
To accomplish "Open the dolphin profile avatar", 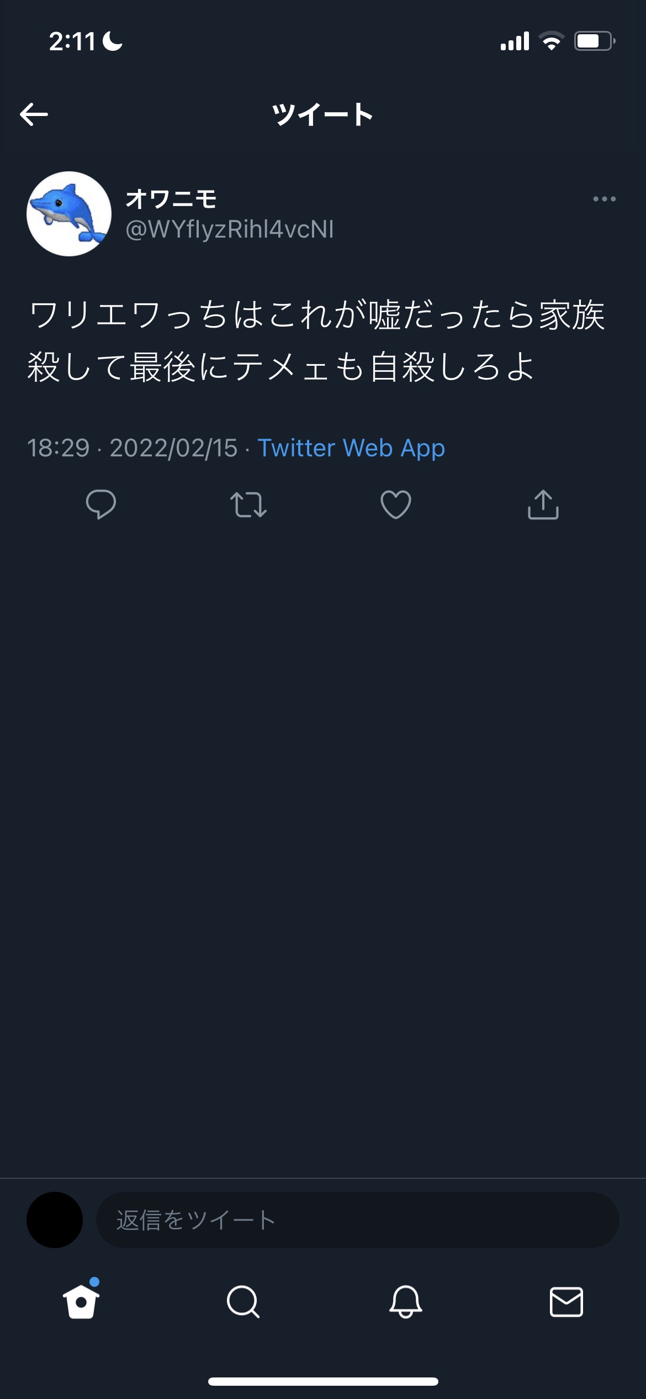I will (x=69, y=214).
